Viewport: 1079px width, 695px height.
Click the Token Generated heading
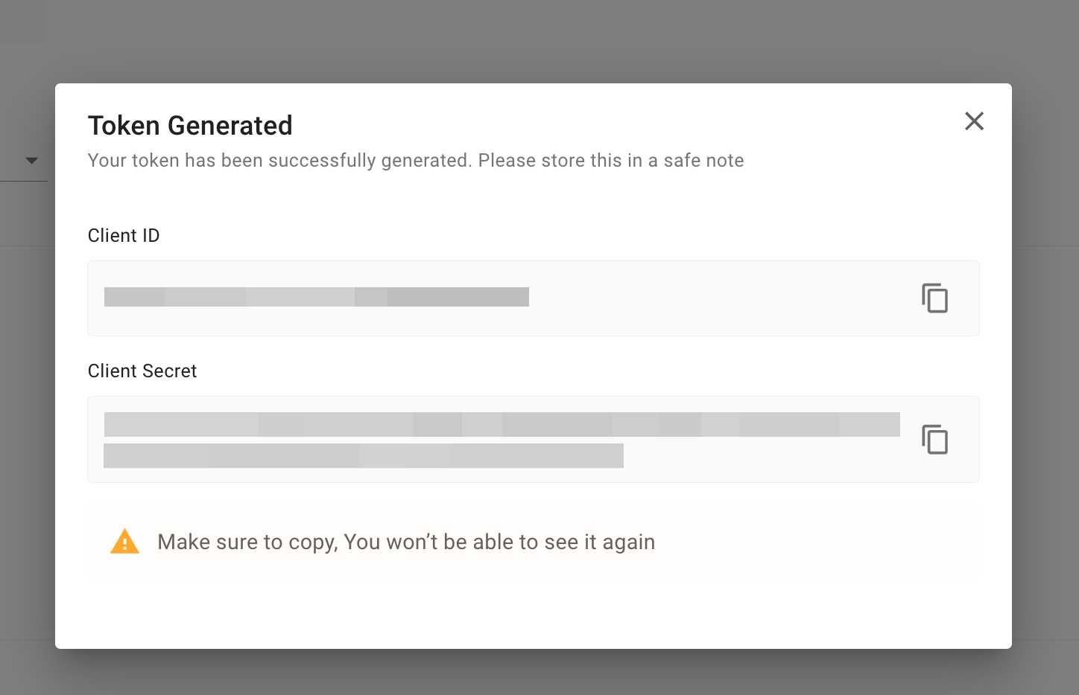[x=190, y=126]
